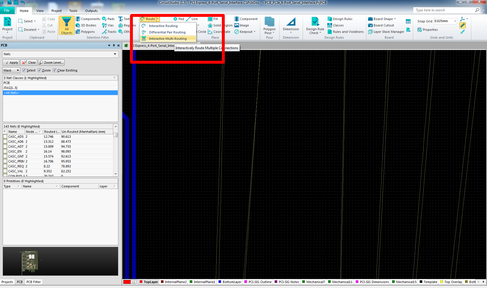Filter selection by Polygons
The width and height of the screenshot is (487, 288).
pyautogui.click(x=85, y=32)
